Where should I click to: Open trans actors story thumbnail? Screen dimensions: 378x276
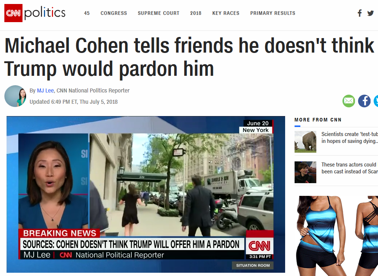point(305,172)
